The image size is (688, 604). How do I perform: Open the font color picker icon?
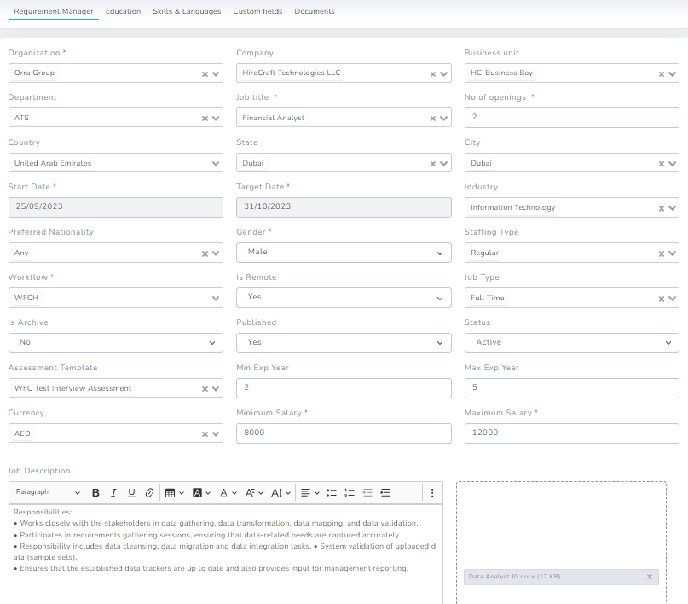coord(224,492)
